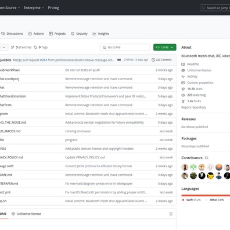The image size is (230, 230).
Task: View the 1.6k forks link
Action: (x=194, y=101)
